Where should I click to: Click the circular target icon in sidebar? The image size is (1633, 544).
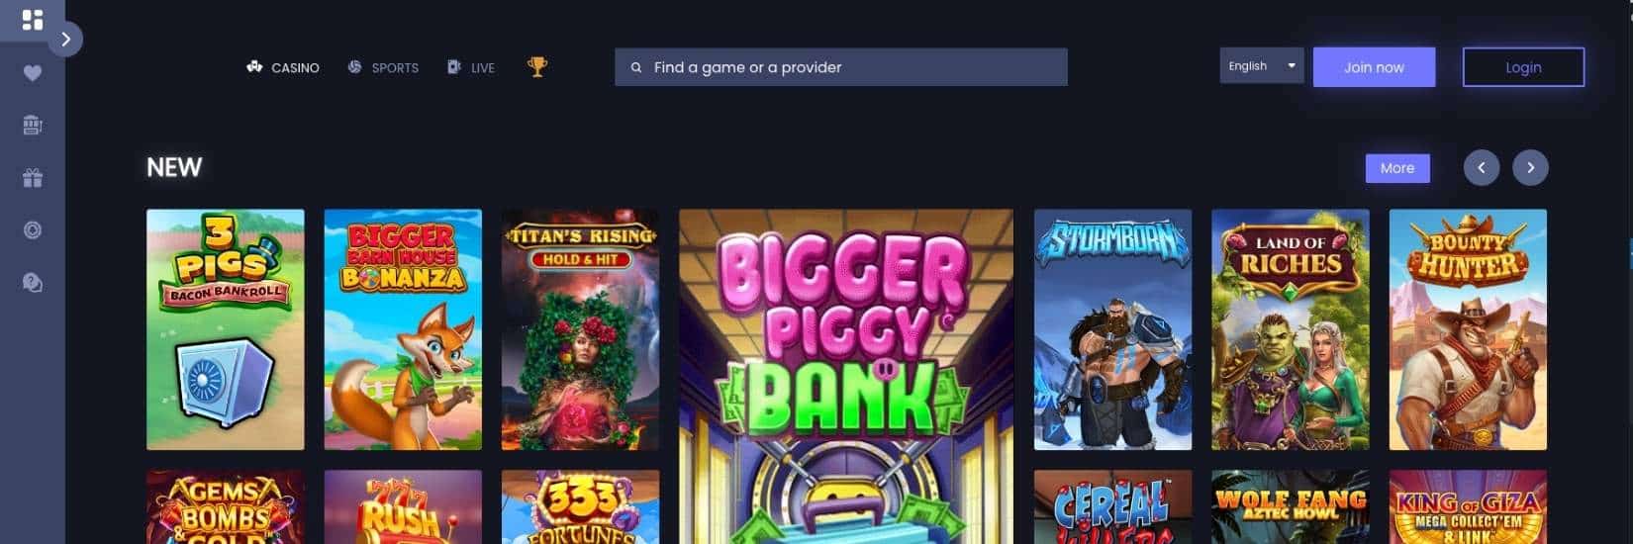coord(33,230)
